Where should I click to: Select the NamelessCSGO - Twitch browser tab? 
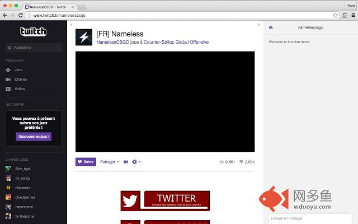tap(49, 7)
